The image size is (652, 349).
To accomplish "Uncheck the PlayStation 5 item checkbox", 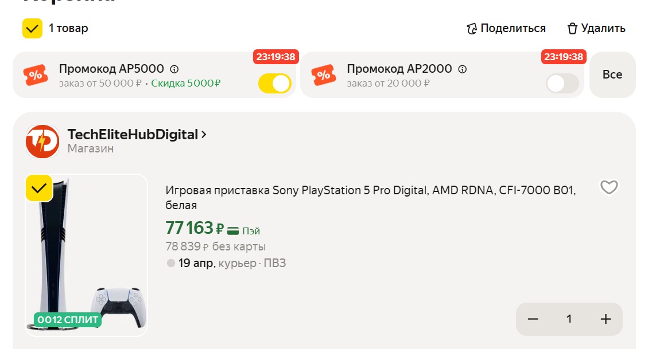I will (39, 188).
